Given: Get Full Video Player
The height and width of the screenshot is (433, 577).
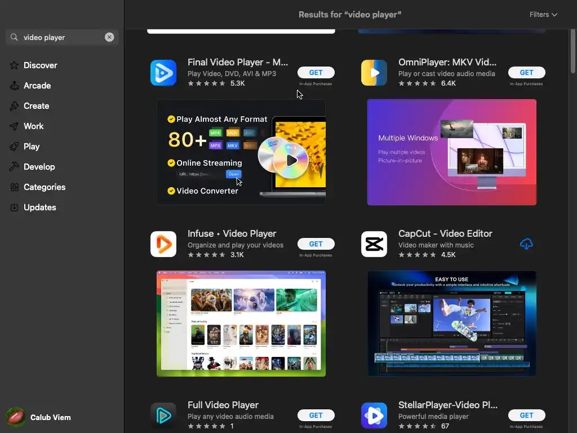Looking at the screenshot, I should pyautogui.click(x=316, y=416).
